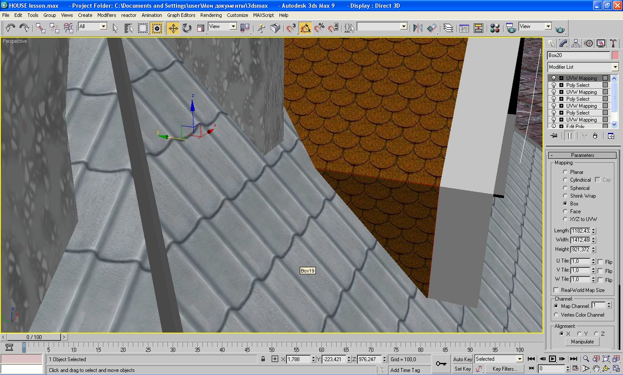Toggle the Window/Crossing selection icon
The image size is (623, 375).
click(x=157, y=28)
